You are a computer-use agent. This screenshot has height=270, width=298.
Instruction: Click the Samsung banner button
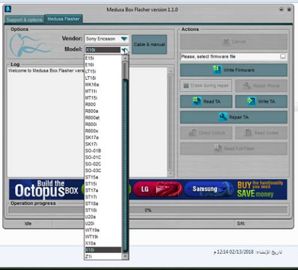(x=209, y=189)
